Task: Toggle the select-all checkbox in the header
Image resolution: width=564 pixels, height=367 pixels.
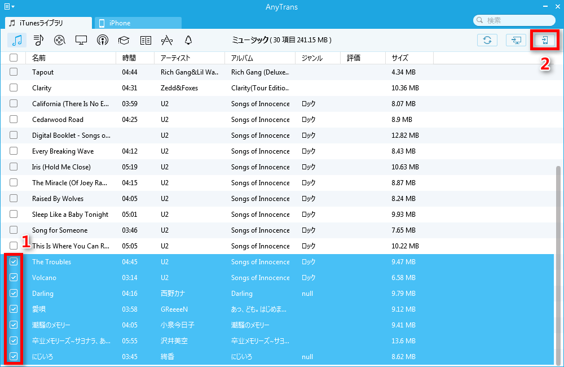Action: coord(14,58)
